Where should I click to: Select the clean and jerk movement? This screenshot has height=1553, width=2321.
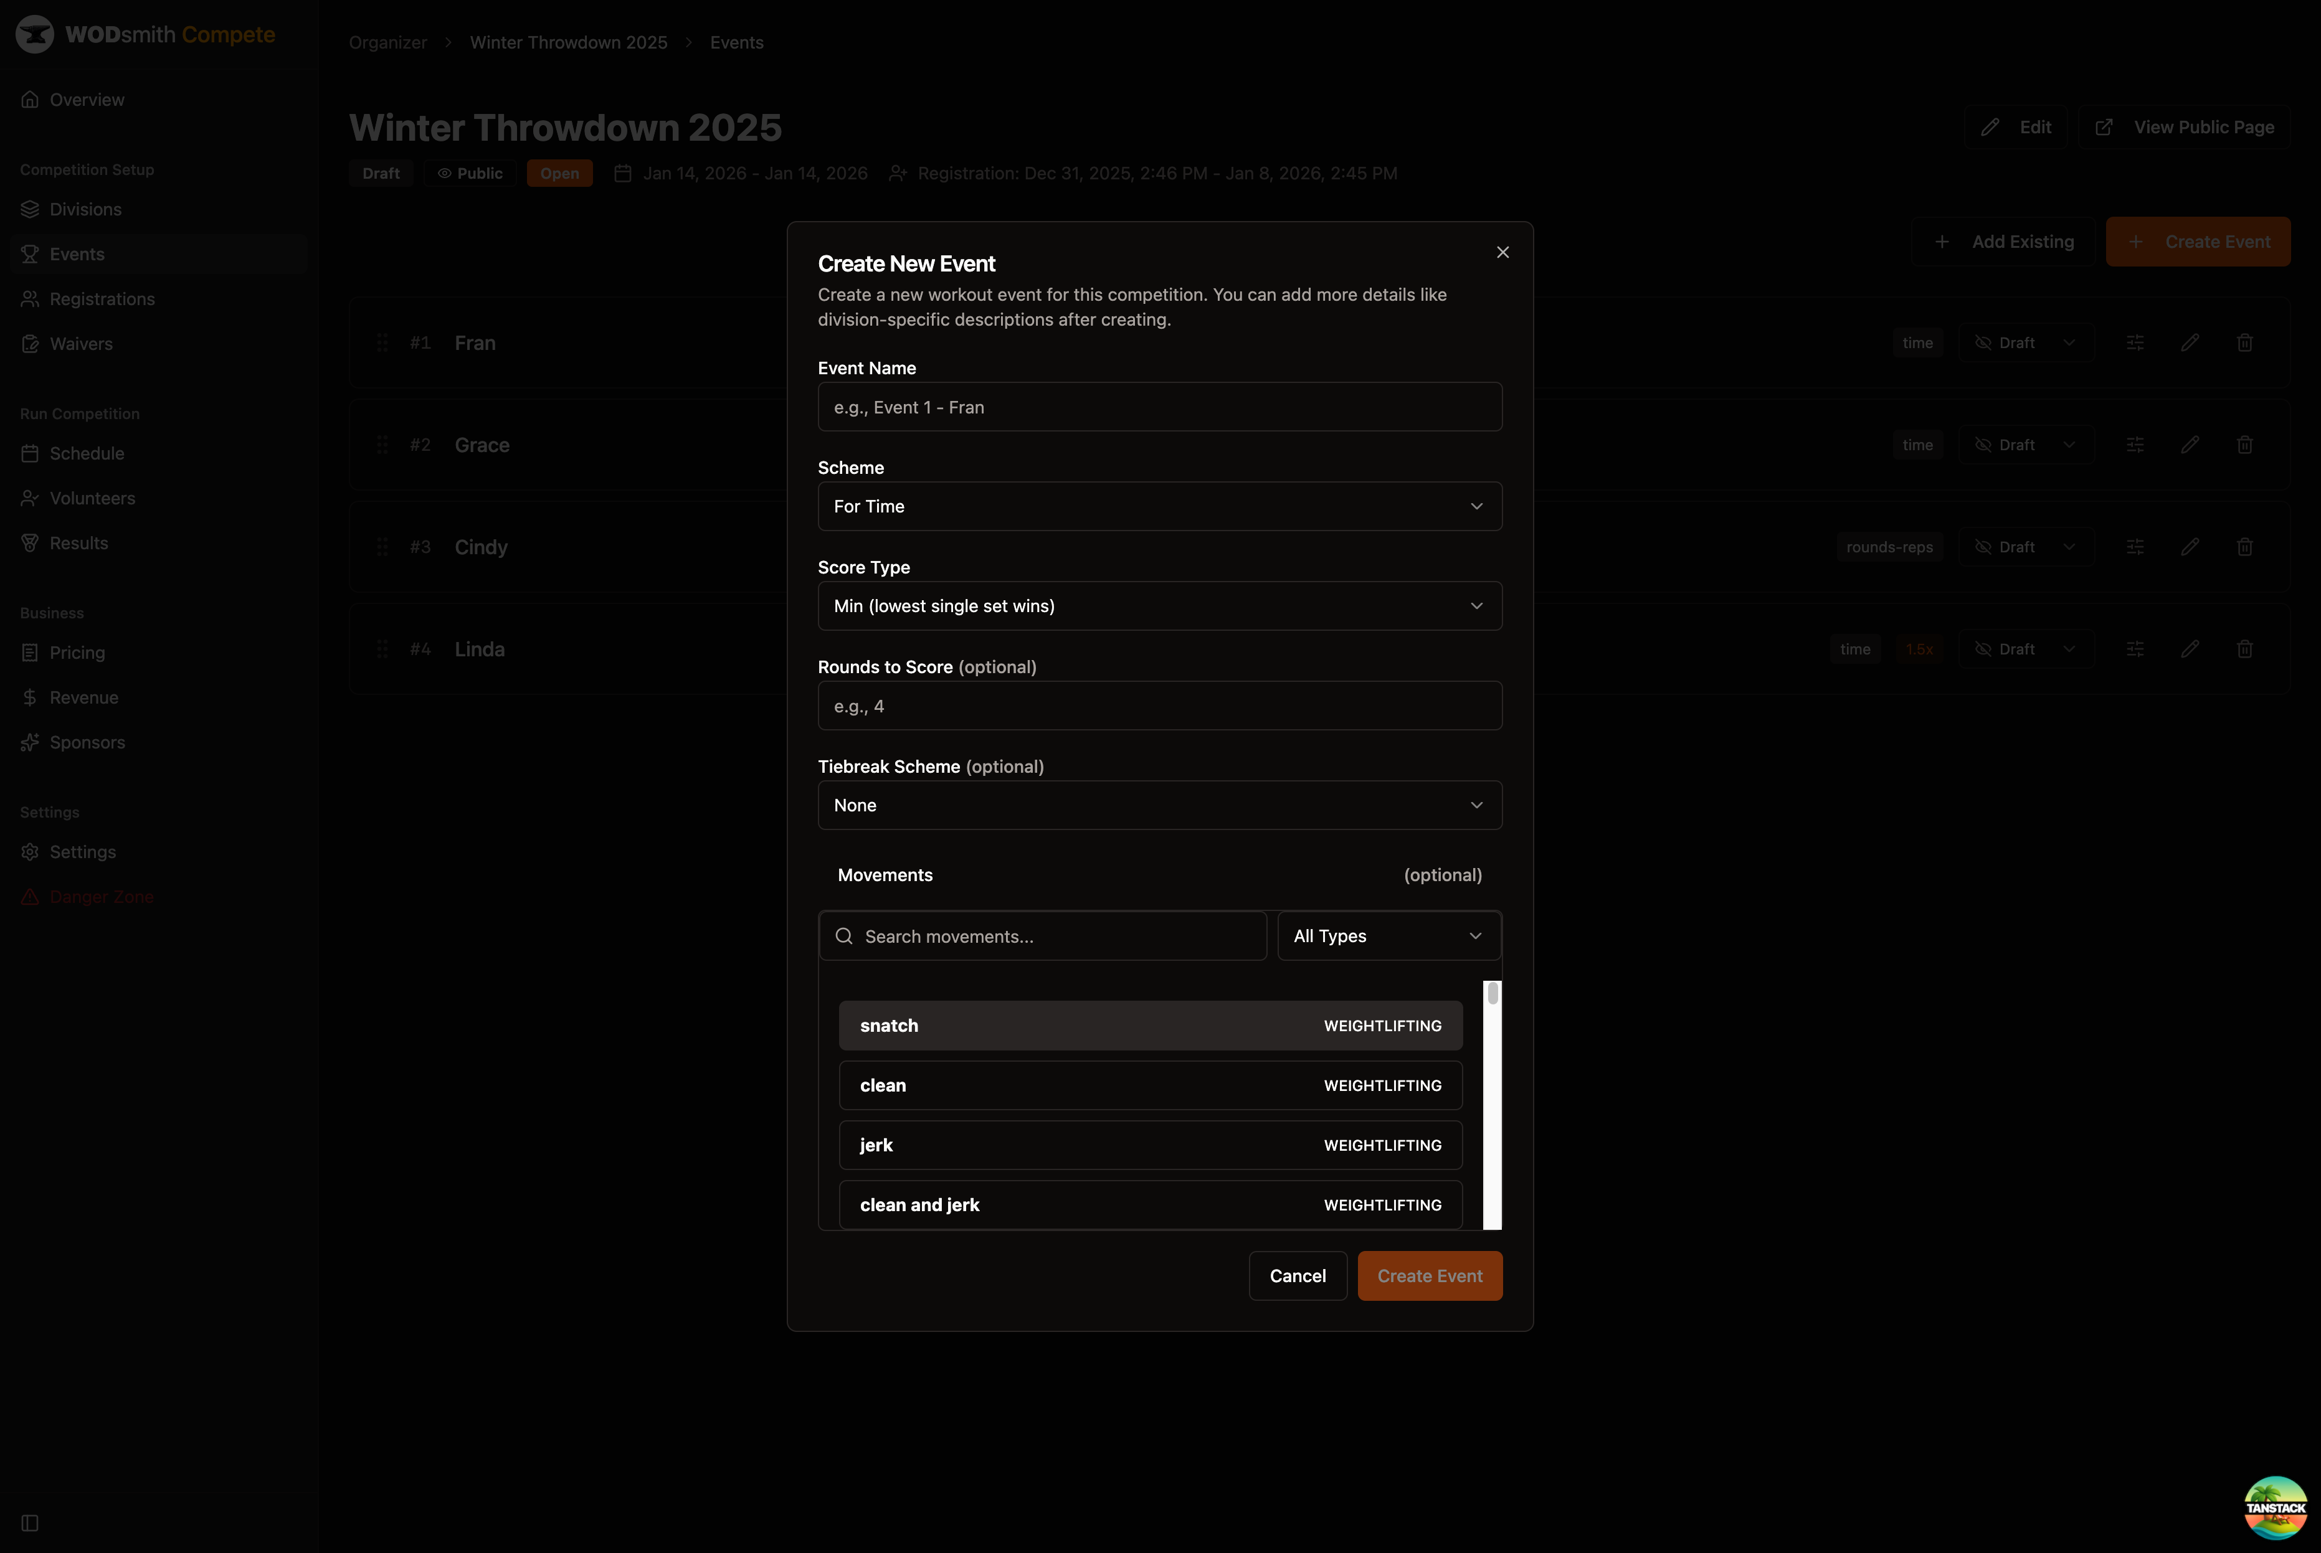[x=1151, y=1206]
